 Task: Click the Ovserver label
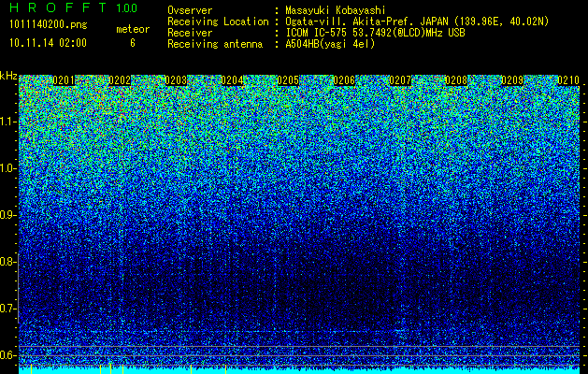(190, 10)
